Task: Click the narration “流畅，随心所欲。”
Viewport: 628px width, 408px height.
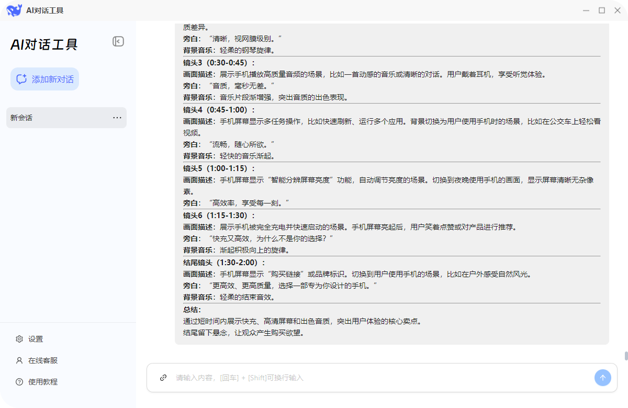Action: click(241, 144)
